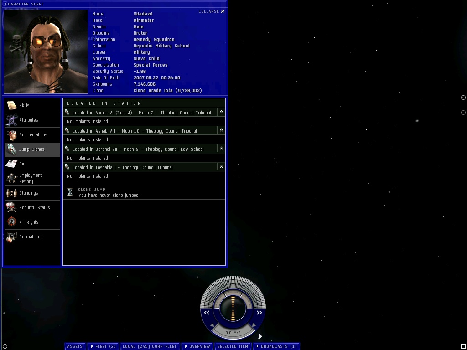Collapse the Toshabia I clone entry
Viewport: 467px width, 350px height.
point(221,167)
